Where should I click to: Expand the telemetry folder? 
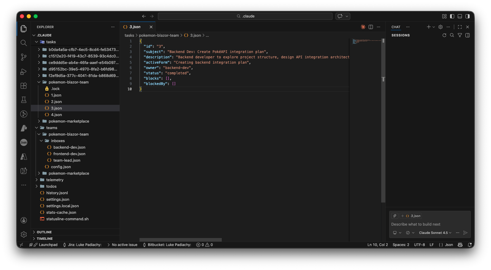[x=55, y=180]
